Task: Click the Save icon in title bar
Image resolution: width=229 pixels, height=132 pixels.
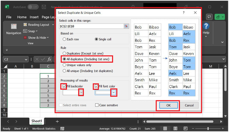Action: (x=44, y=7)
